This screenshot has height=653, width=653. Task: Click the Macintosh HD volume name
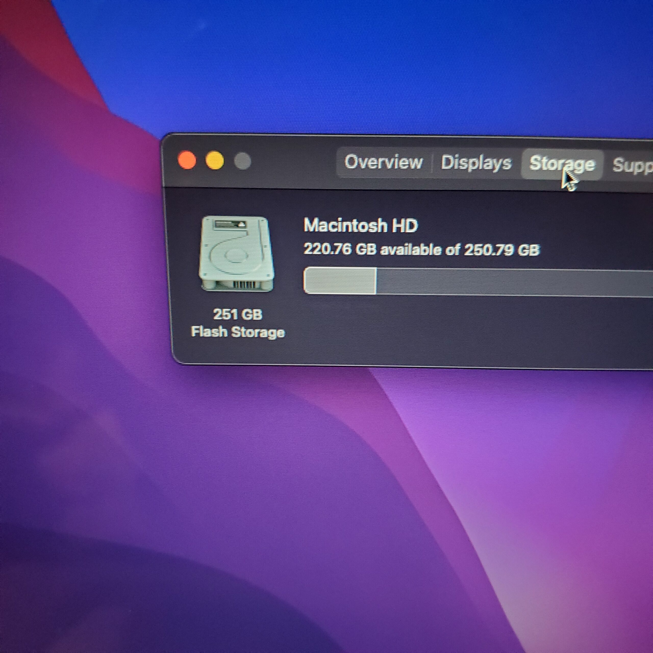click(x=361, y=225)
